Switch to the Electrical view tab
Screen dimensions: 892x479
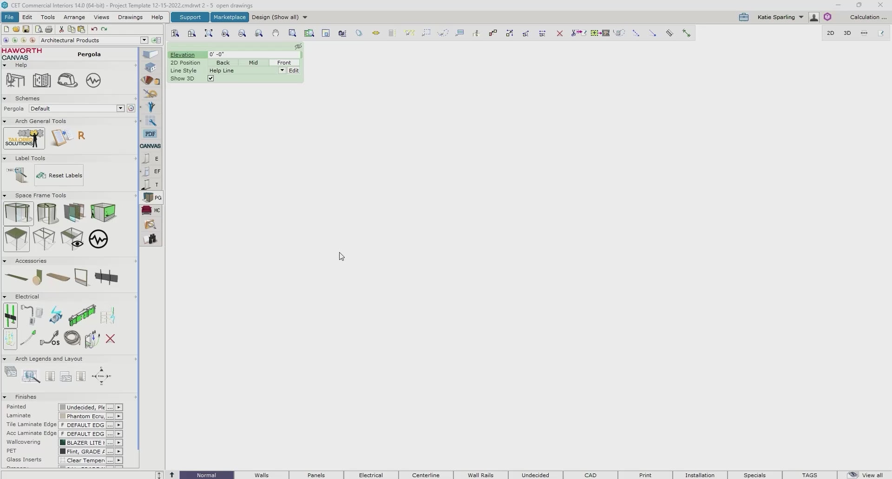click(x=371, y=475)
